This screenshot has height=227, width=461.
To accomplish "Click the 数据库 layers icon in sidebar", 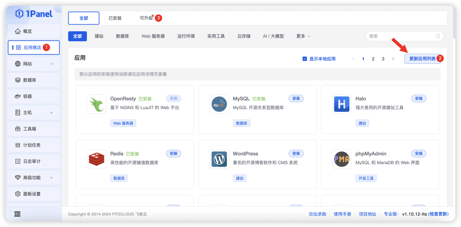I will pyautogui.click(x=18, y=80).
